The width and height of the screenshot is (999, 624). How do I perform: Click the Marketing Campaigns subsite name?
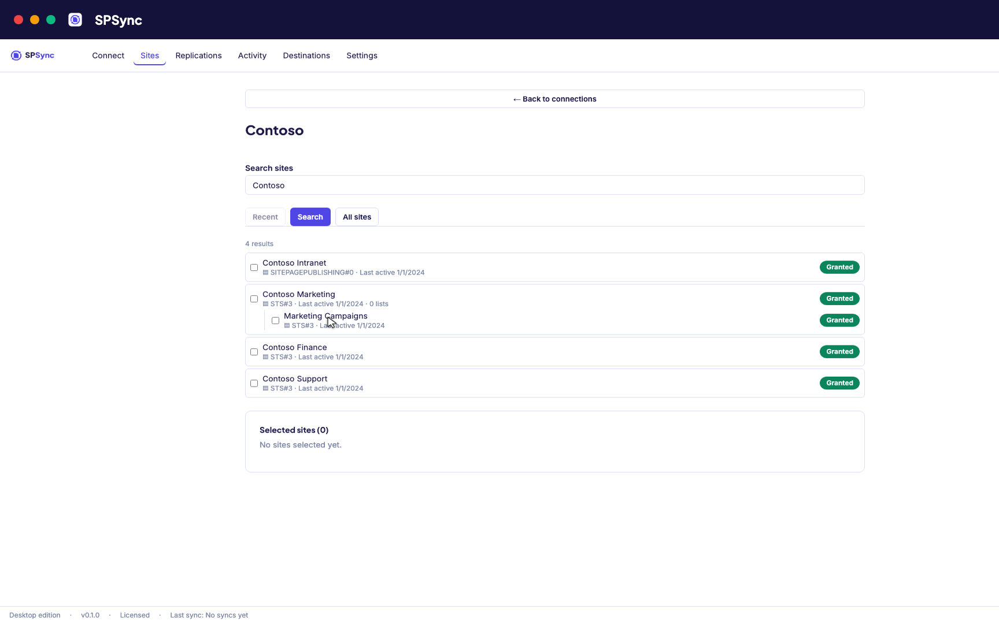tap(325, 316)
